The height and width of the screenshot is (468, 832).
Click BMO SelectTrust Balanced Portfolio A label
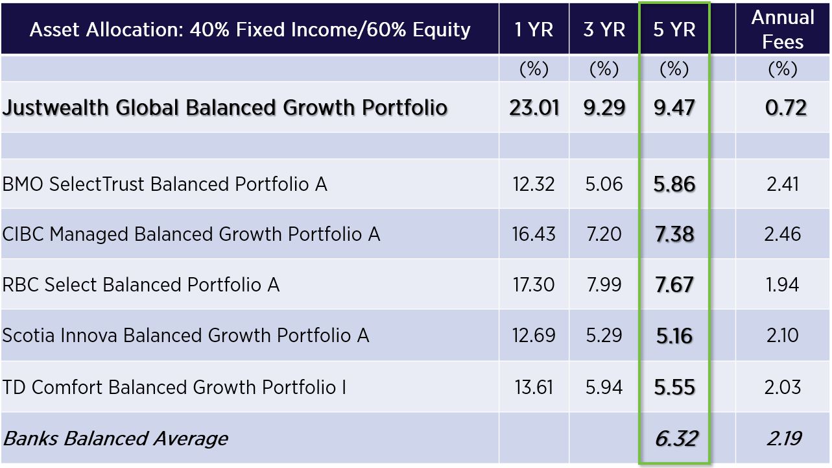(x=165, y=184)
